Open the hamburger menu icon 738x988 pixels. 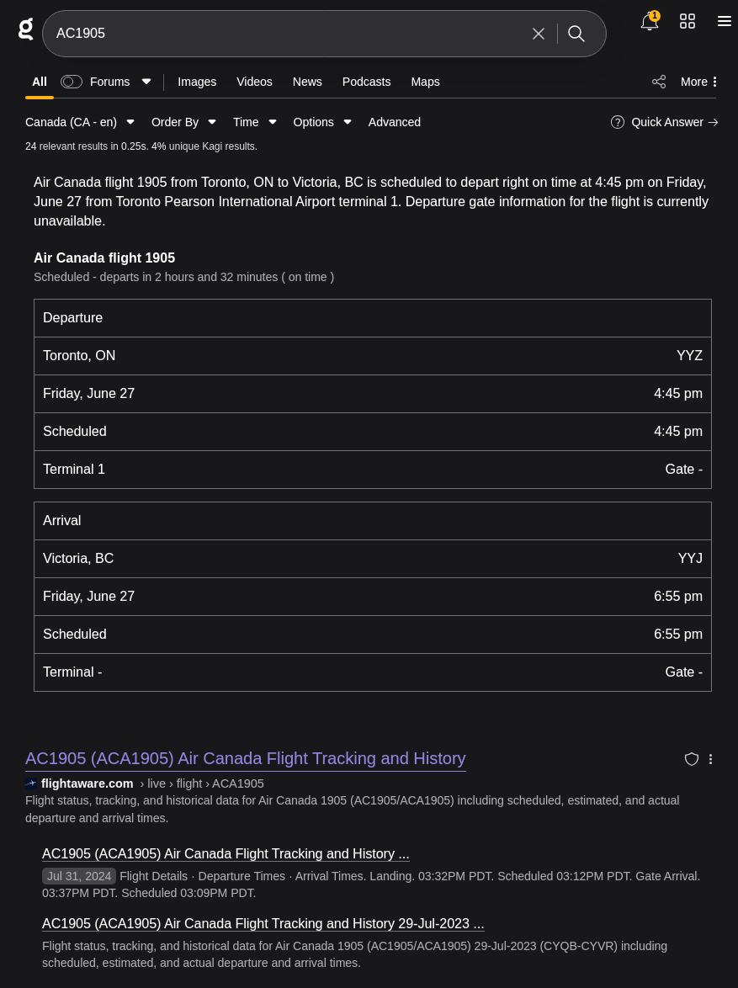pos(724,21)
